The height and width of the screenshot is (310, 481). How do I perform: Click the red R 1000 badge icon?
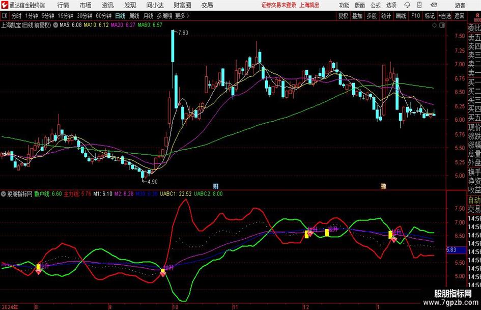pyautogui.click(x=477, y=17)
